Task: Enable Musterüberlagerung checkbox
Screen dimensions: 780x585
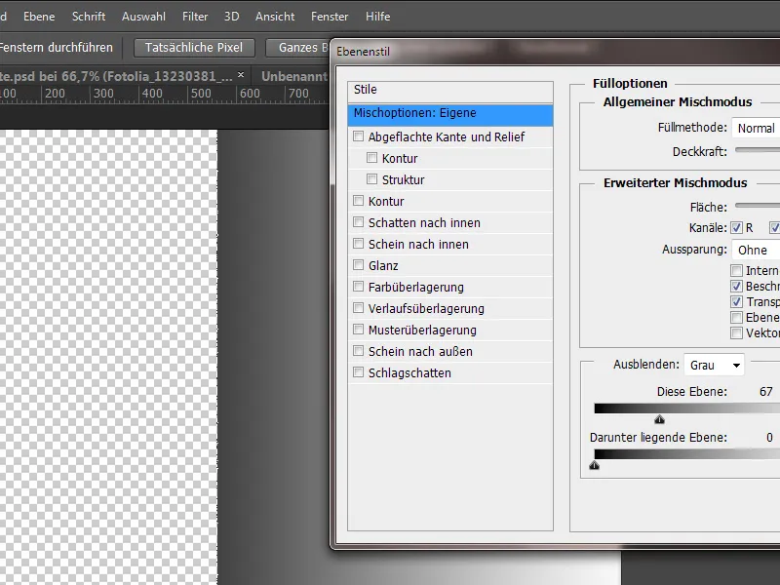Action: point(358,330)
